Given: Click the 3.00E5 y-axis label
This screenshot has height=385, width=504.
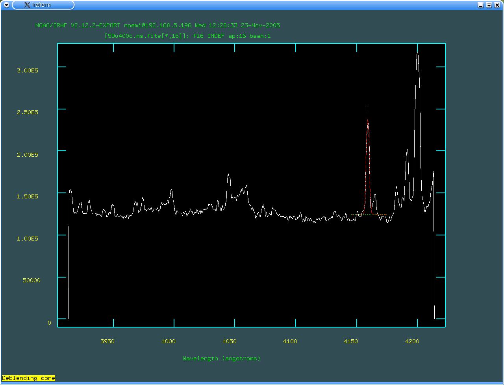Looking at the screenshot, I should coord(27,70).
